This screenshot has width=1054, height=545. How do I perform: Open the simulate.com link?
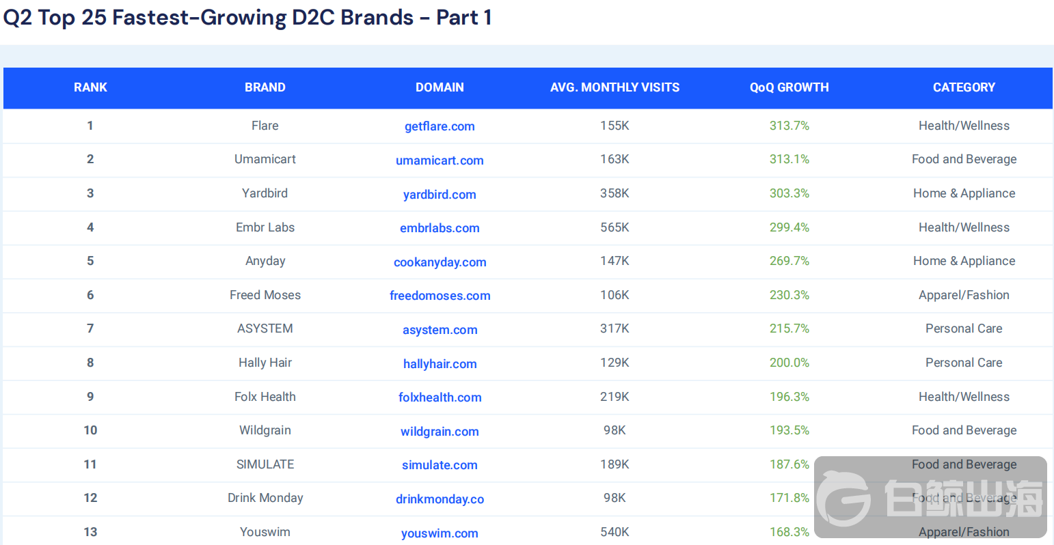(440, 465)
